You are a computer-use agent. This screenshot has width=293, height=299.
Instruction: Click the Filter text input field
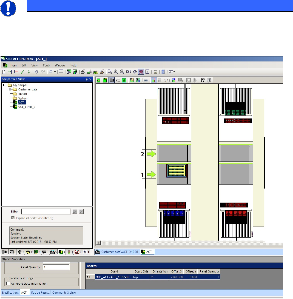coord(46,212)
